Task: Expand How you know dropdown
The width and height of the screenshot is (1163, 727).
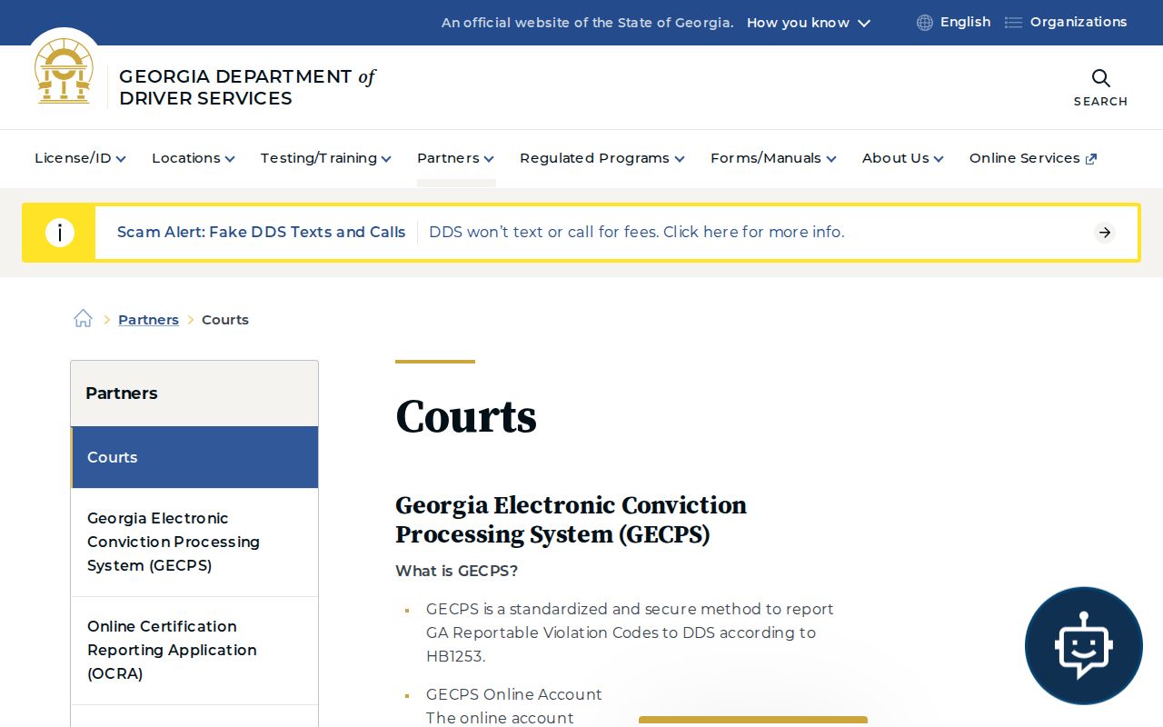Action: point(809,23)
